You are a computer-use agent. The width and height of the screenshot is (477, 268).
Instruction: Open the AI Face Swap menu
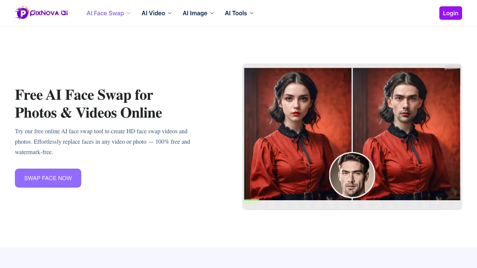tap(105, 13)
